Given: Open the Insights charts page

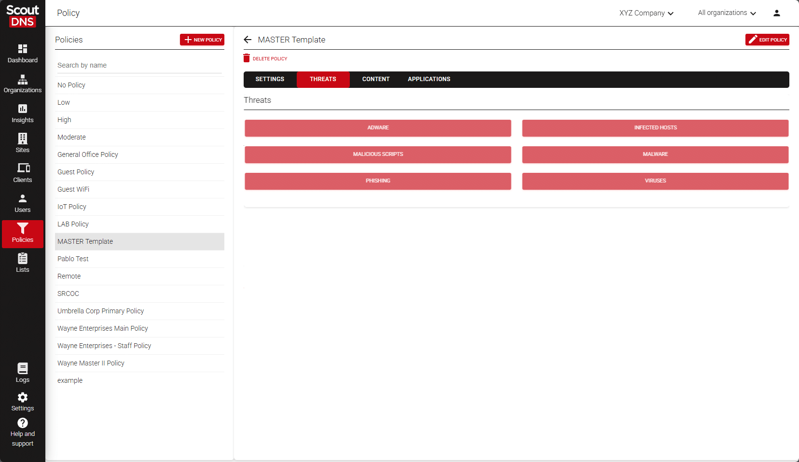Looking at the screenshot, I should coord(23,113).
